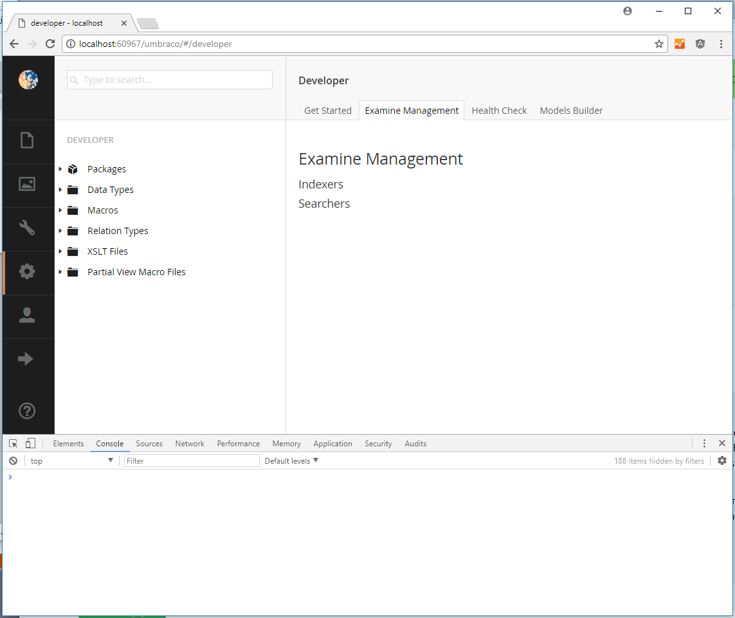Click the Indexers heading

tap(321, 185)
